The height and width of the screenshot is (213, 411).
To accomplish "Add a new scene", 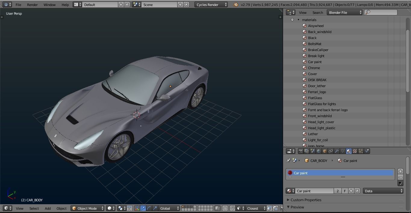I will (x=180, y=5).
